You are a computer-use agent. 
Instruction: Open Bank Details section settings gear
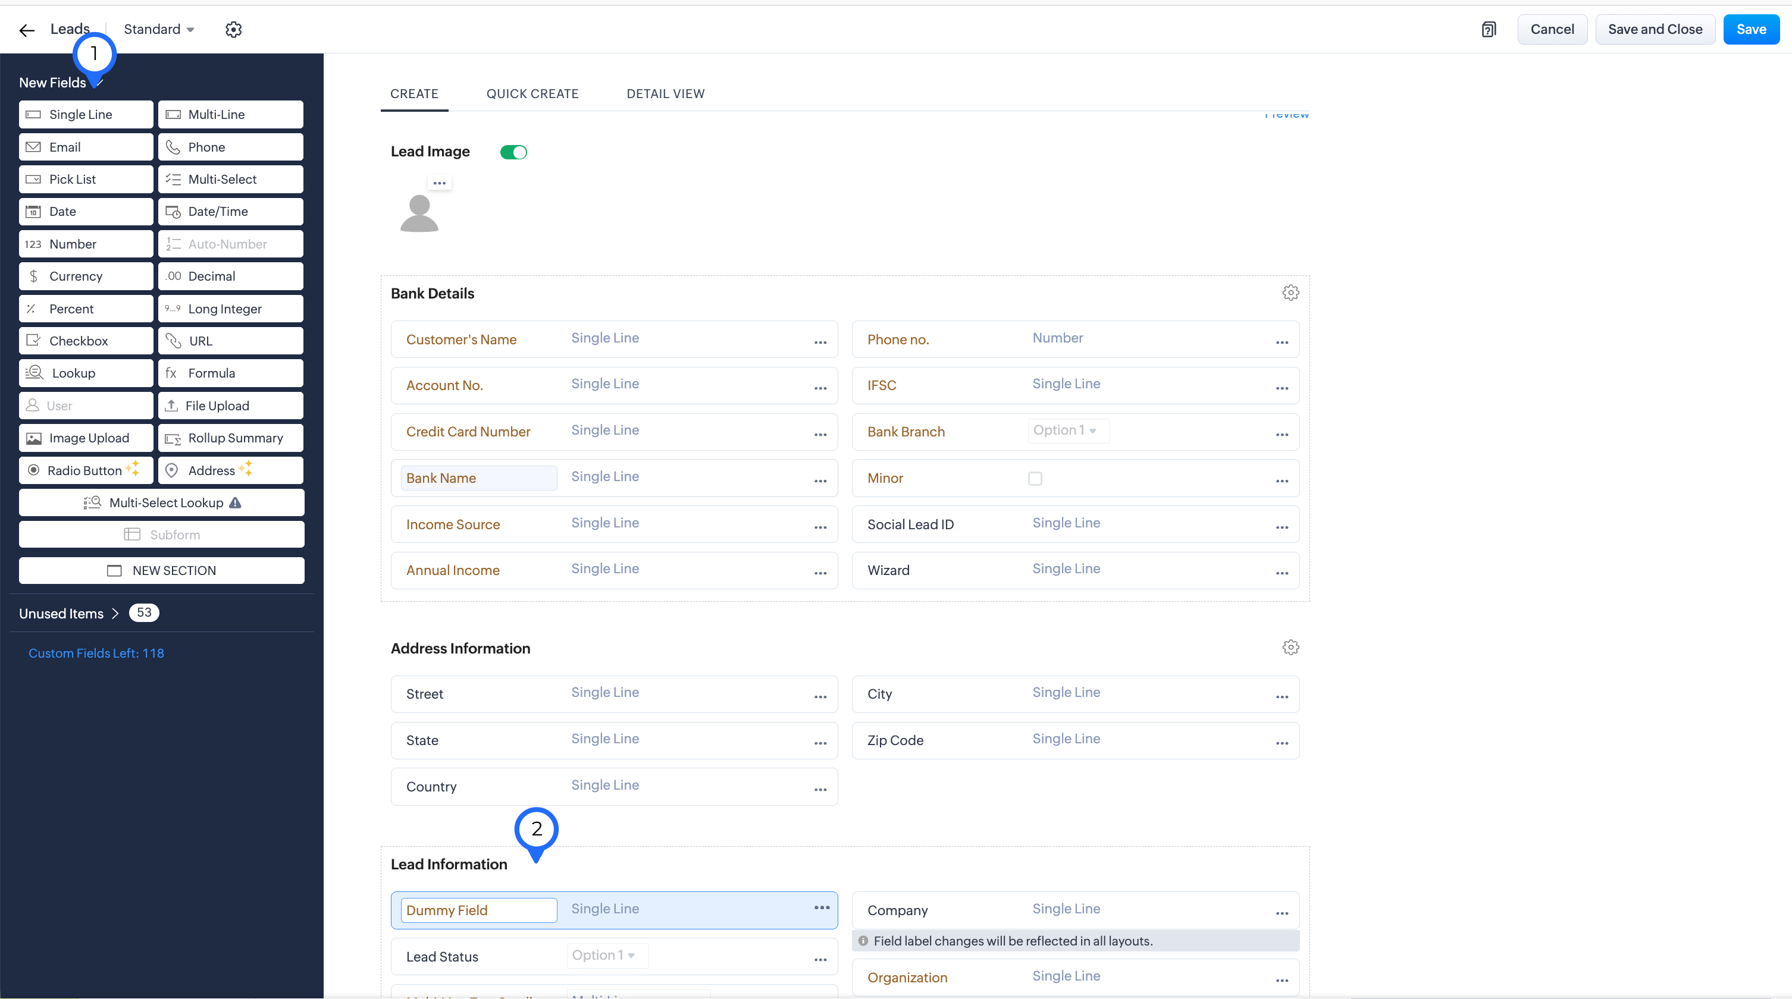pos(1290,293)
